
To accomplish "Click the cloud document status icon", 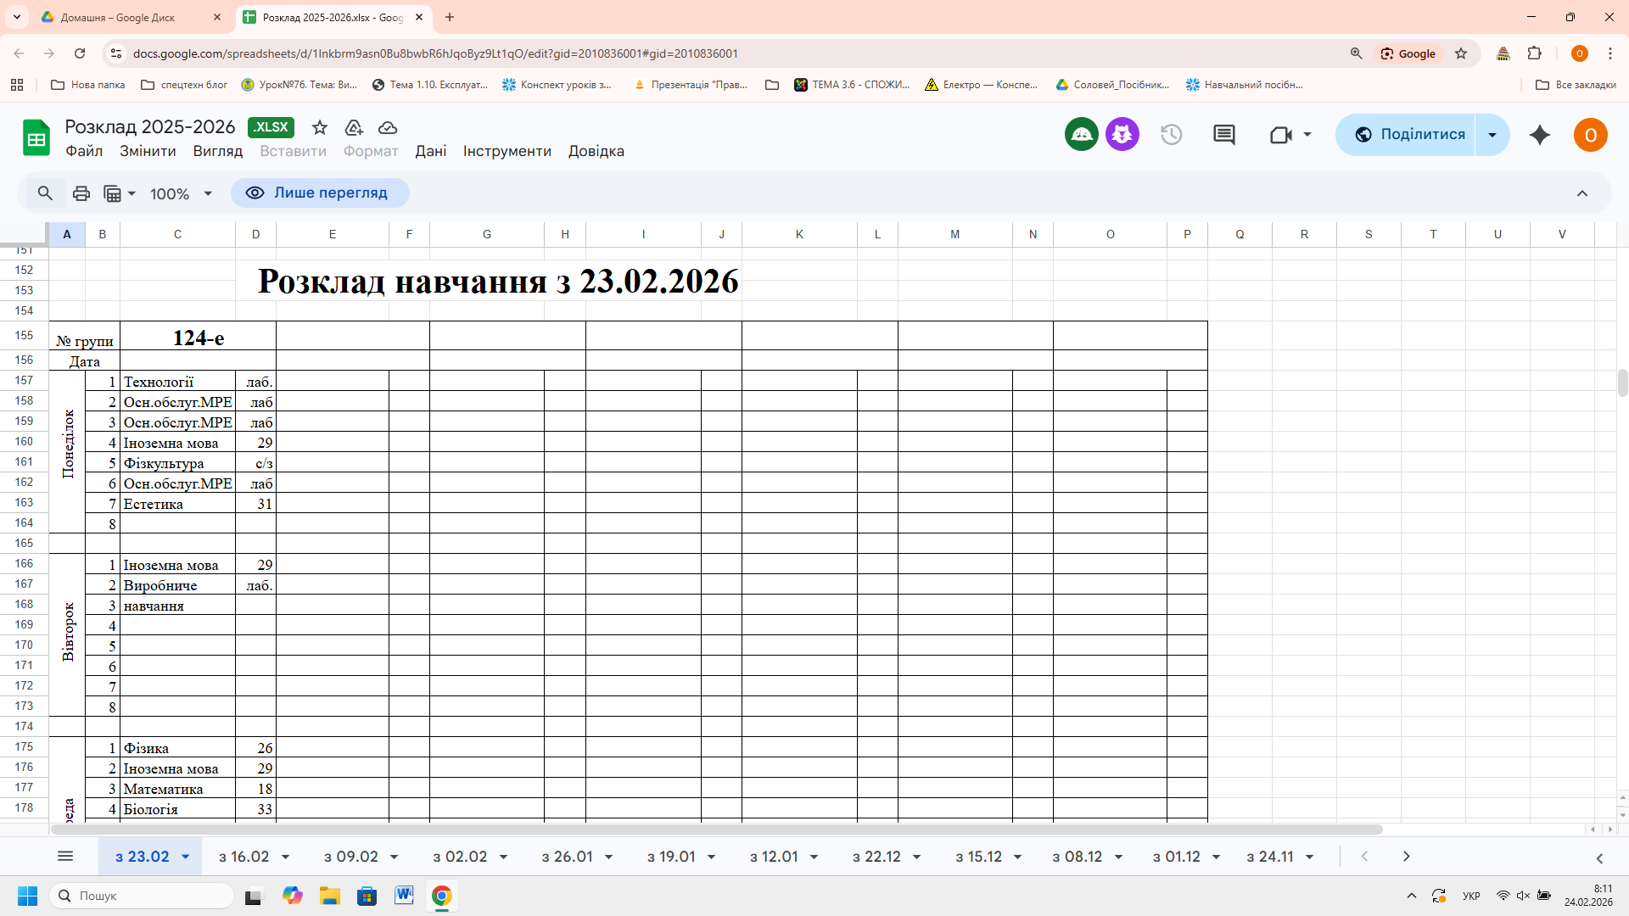I will [x=388, y=127].
